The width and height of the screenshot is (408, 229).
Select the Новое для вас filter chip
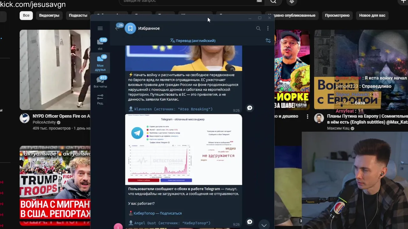click(x=372, y=15)
